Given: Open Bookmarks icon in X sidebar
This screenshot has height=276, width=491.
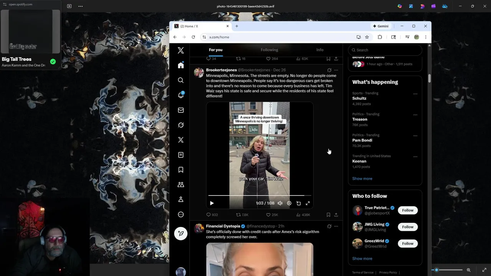Looking at the screenshot, I should [x=181, y=170].
